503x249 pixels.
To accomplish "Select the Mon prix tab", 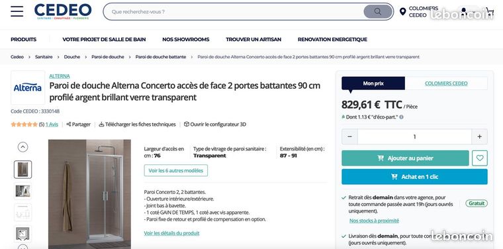I will click(373, 83).
